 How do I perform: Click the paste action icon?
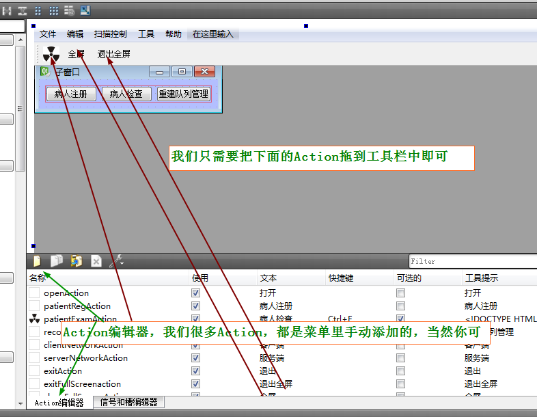[77, 261]
